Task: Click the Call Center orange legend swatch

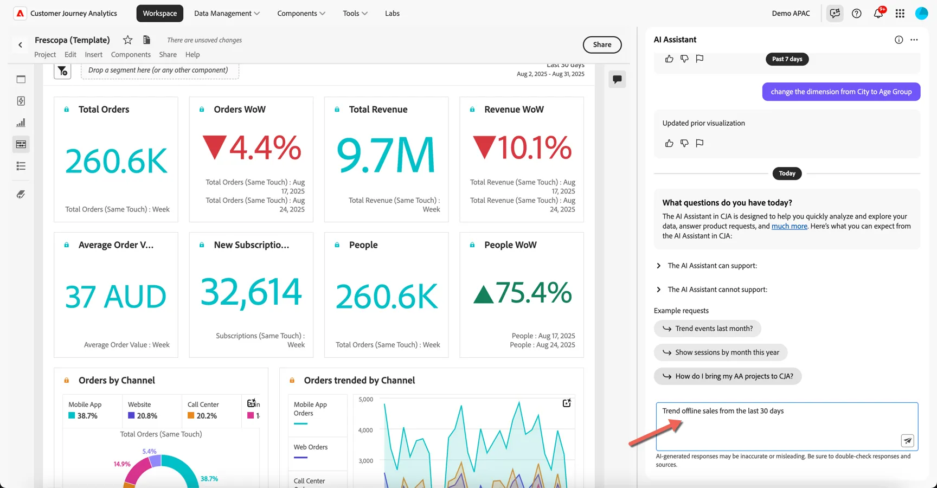Action: click(x=191, y=416)
